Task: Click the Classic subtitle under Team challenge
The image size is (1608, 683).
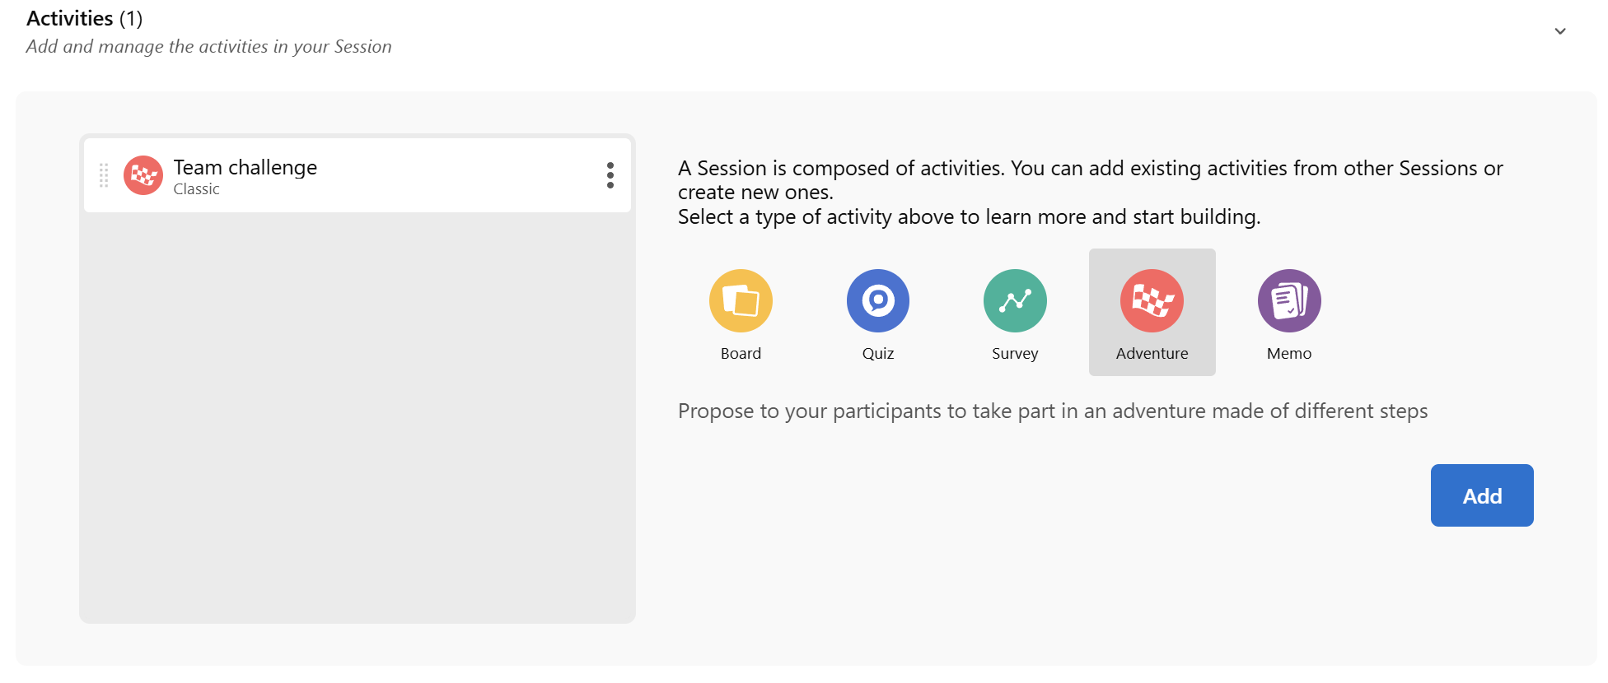Action: pyautogui.click(x=196, y=189)
